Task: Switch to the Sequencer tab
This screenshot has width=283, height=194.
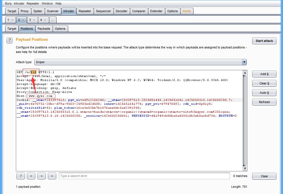Action: tap(103, 11)
